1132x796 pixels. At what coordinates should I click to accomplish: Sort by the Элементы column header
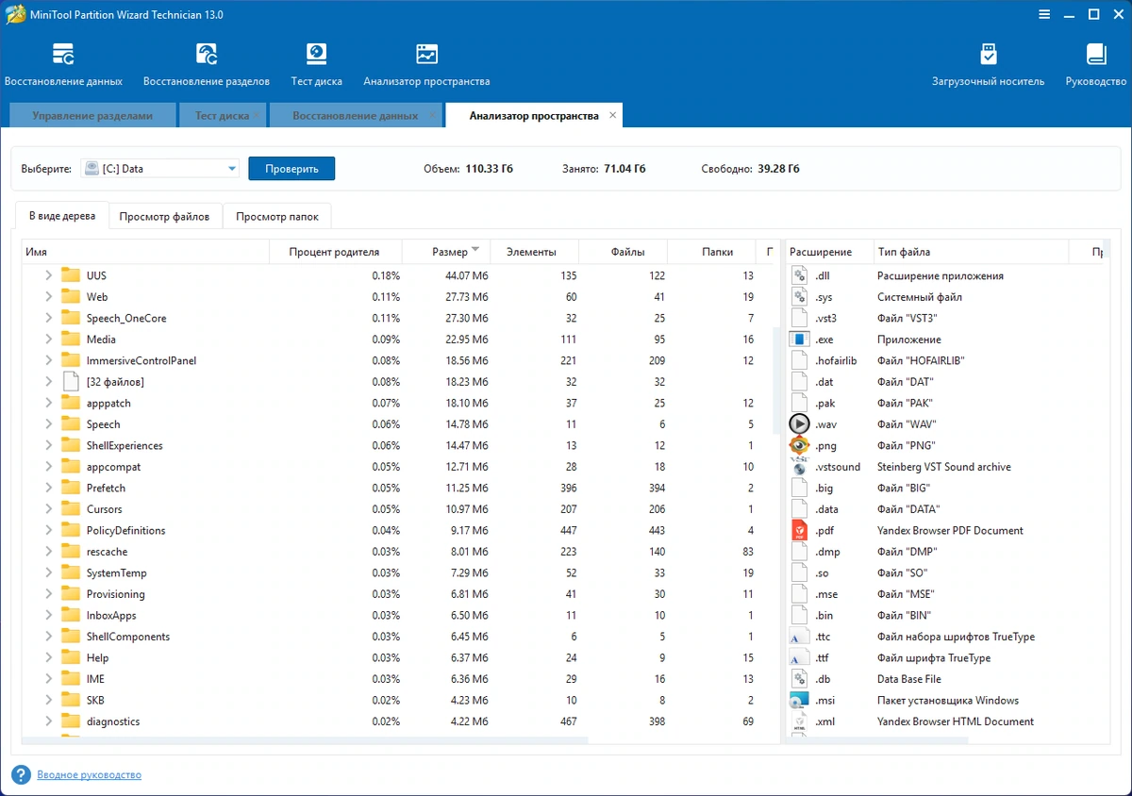pyautogui.click(x=534, y=252)
